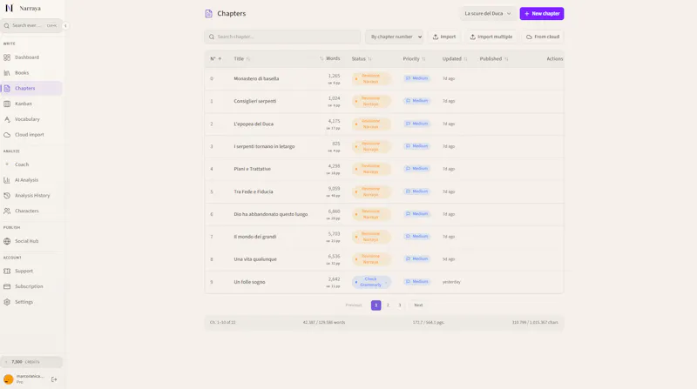Screen dimensions: 697x389
Task: Open chapter I serpenti tornano in letargo
Action: 264,146
